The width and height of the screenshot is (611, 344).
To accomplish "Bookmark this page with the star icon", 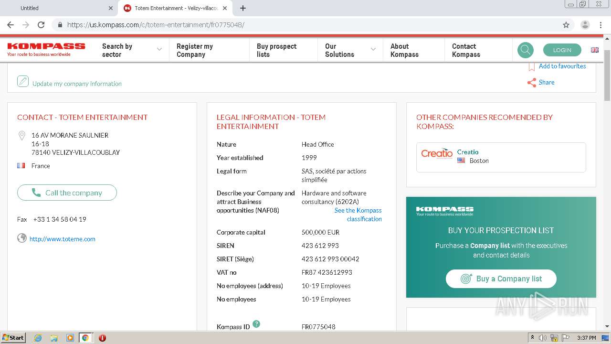I will [566, 25].
